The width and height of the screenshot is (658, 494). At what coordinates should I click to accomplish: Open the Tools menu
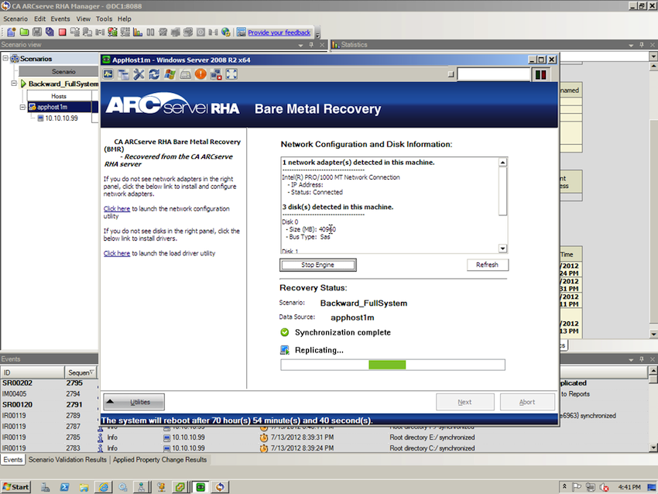point(104,19)
